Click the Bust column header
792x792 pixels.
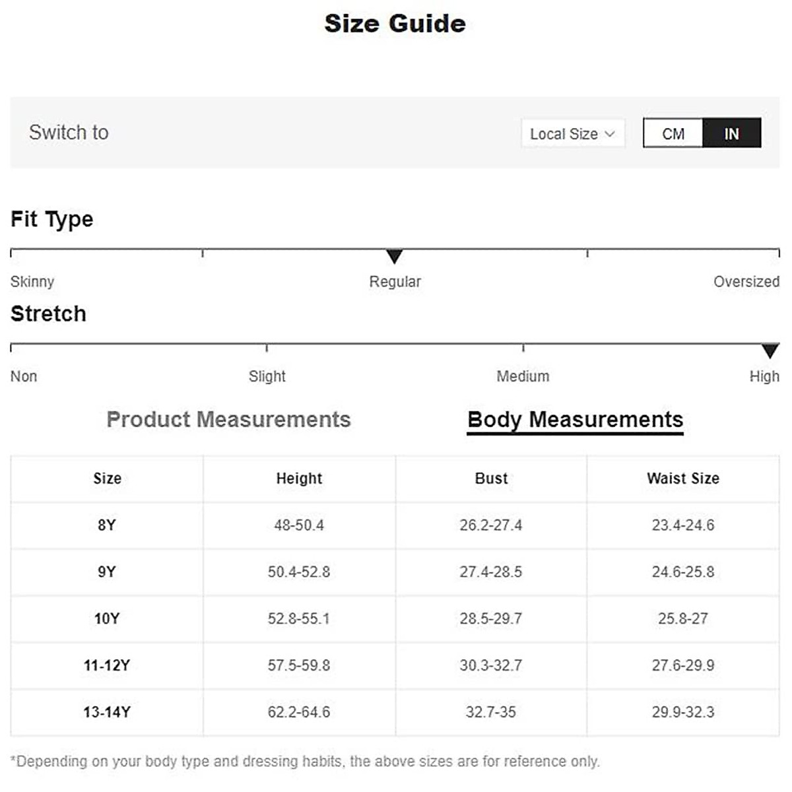[491, 478]
